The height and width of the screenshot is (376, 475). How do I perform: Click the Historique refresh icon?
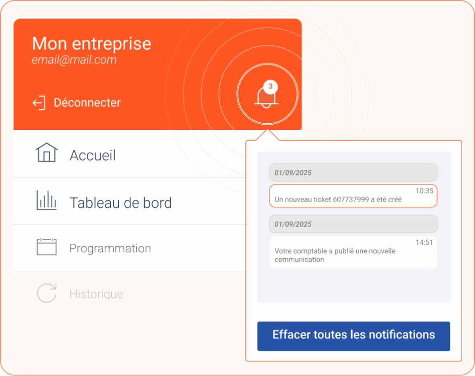coord(47,293)
